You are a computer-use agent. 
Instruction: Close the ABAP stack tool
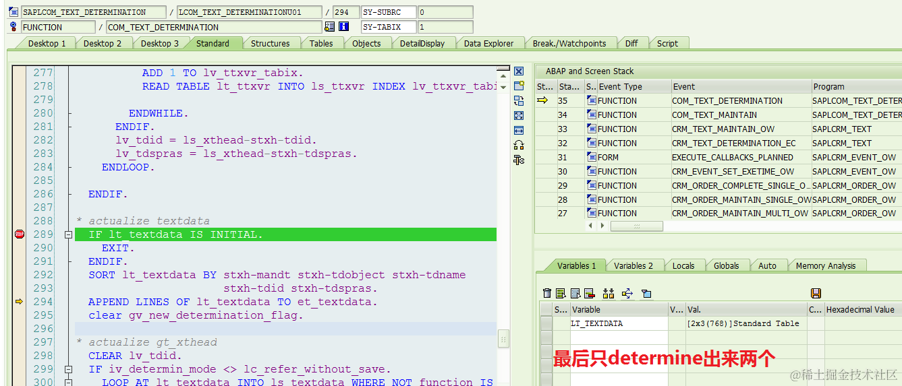pyautogui.click(x=518, y=71)
